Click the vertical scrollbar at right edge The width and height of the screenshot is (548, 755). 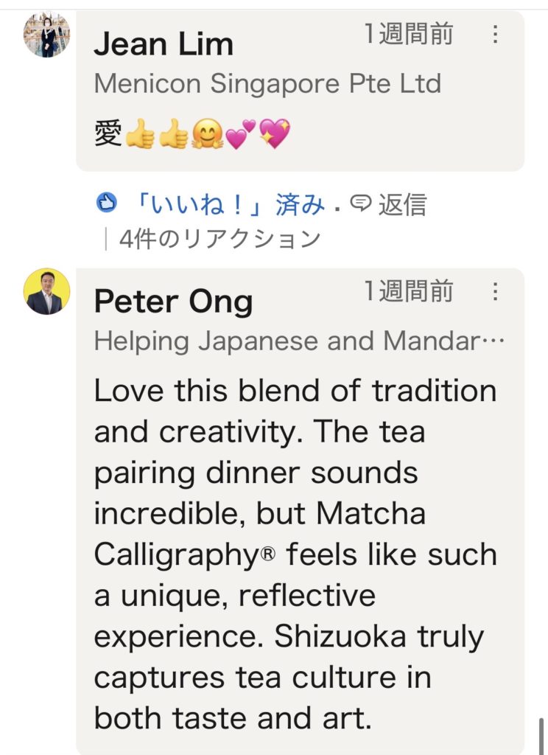click(543, 735)
